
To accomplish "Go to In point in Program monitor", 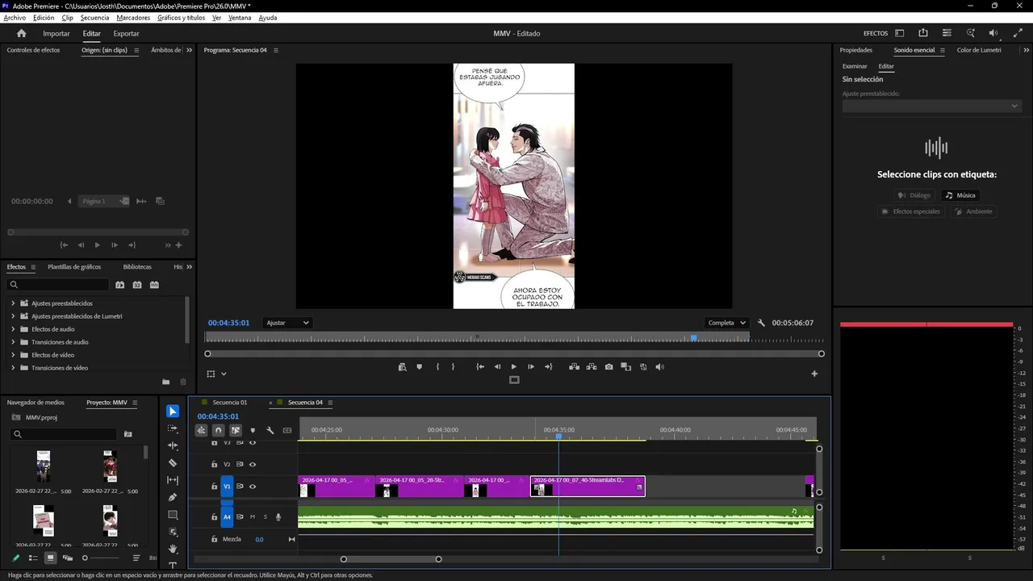I will tap(480, 367).
